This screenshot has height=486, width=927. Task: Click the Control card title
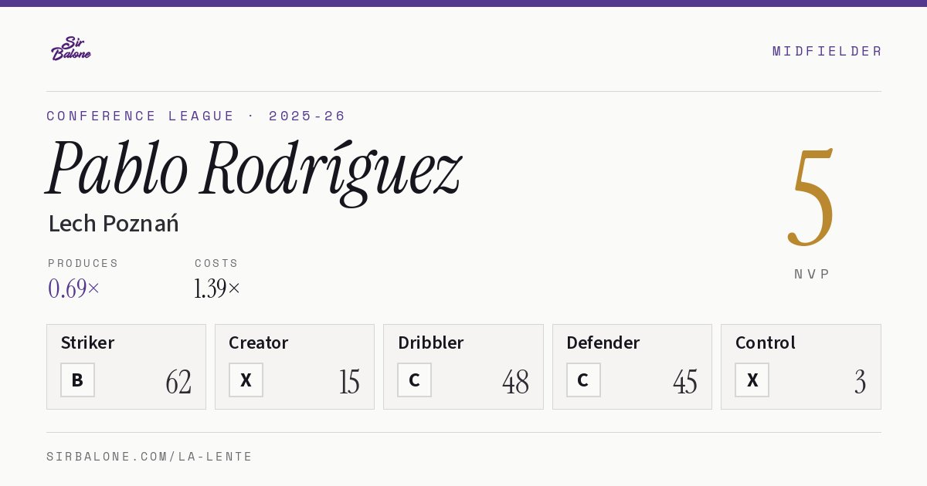766,343
